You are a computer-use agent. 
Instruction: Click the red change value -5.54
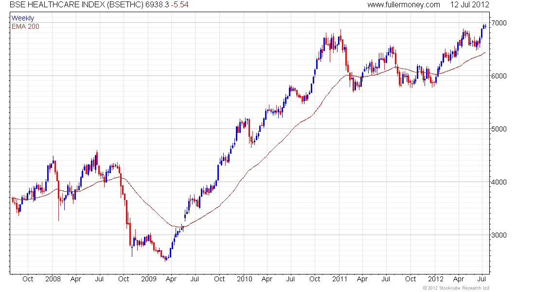point(180,5)
